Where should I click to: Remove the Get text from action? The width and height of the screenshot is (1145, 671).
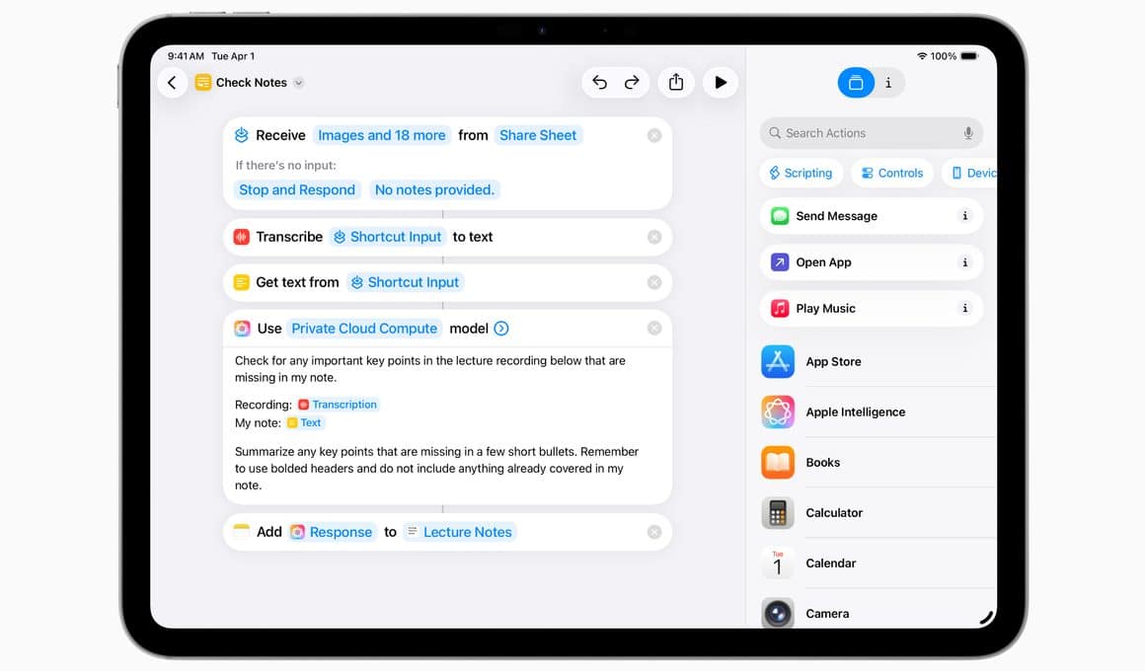pos(654,282)
